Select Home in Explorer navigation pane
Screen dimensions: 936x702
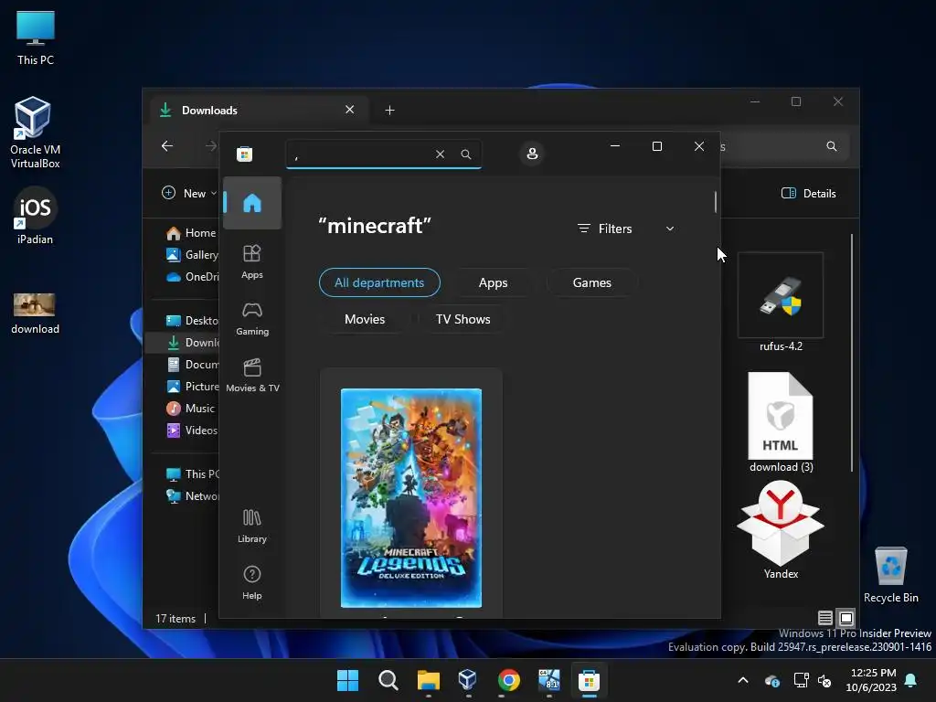pyautogui.click(x=191, y=233)
